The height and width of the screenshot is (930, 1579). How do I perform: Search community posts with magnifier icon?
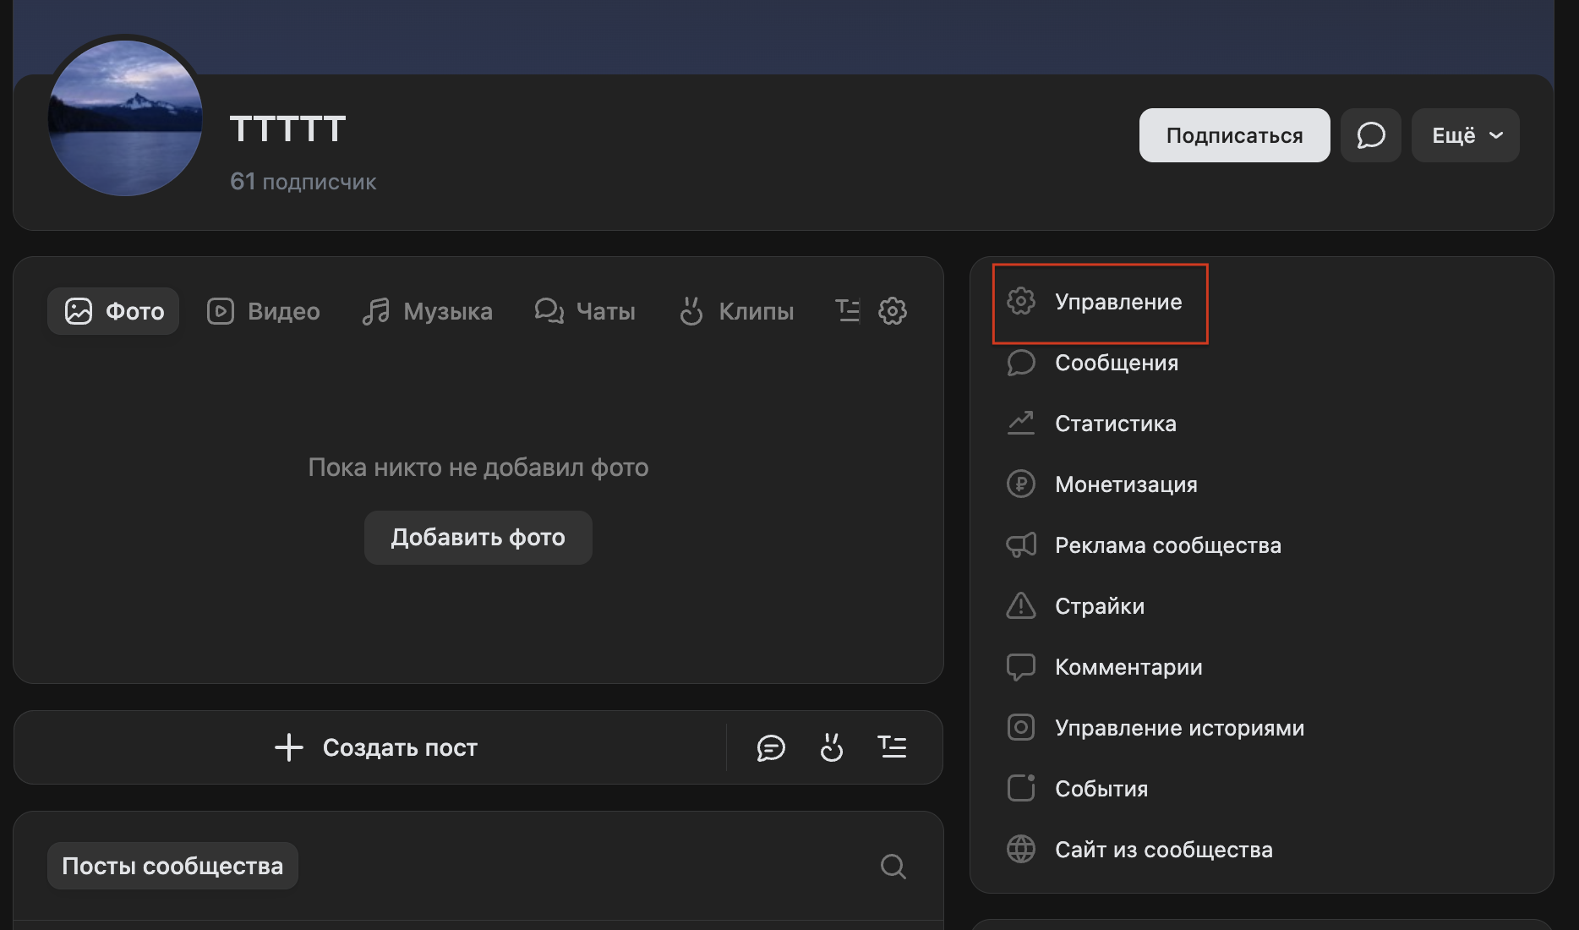click(x=893, y=867)
